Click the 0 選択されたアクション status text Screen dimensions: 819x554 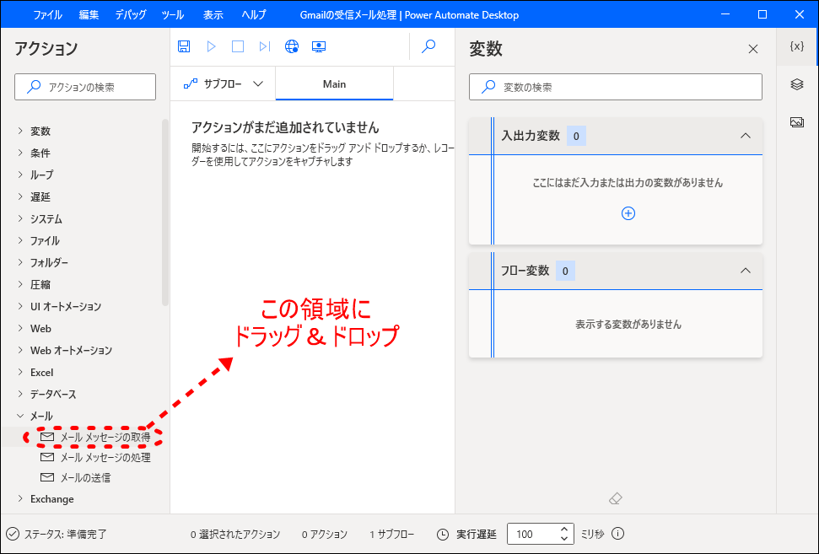point(235,534)
